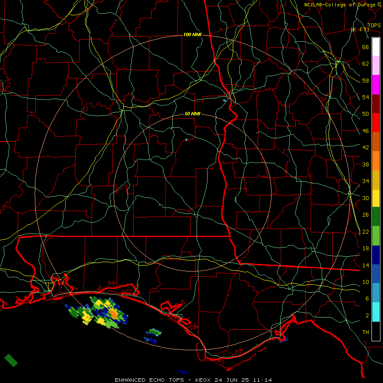Click the legend value 10
Image resolution: width=383 pixels, height=383 pixels.
[x=366, y=282]
